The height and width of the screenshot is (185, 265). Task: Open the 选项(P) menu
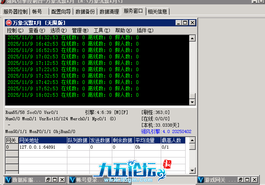[x=59, y=30]
